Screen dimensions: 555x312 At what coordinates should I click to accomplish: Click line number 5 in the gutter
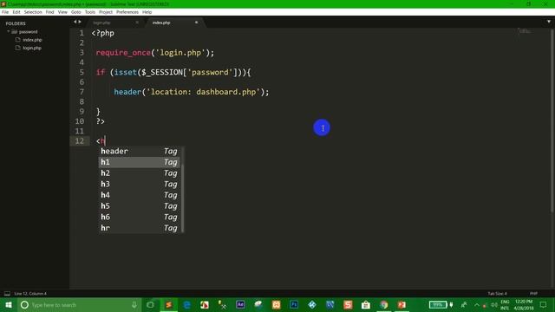[82, 73]
